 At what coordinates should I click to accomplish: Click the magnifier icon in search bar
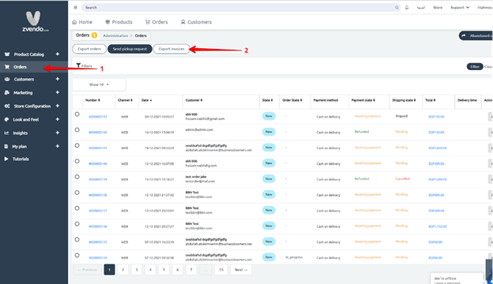click(397, 7)
